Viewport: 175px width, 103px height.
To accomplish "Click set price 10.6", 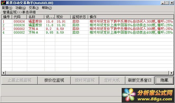I will pyautogui.click(x=50, y=22).
